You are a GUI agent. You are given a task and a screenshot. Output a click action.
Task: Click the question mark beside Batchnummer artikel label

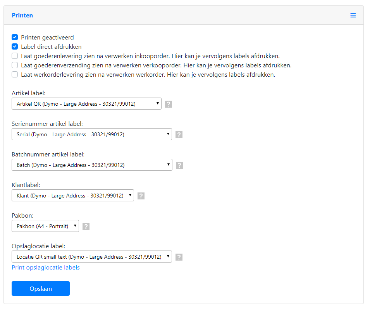(x=179, y=165)
